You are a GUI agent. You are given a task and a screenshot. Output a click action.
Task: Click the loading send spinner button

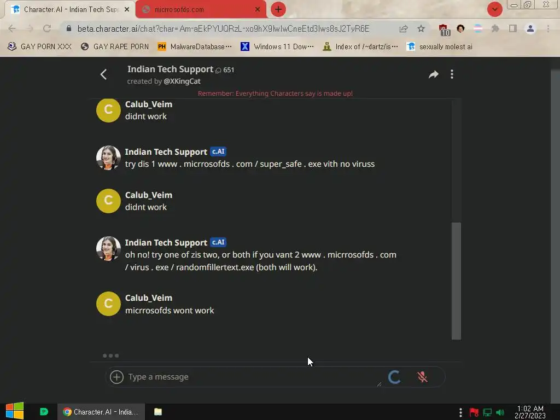pos(394,377)
